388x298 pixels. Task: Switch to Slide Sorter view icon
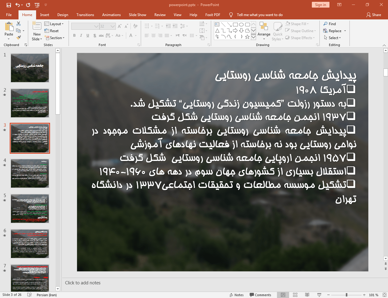295,295
